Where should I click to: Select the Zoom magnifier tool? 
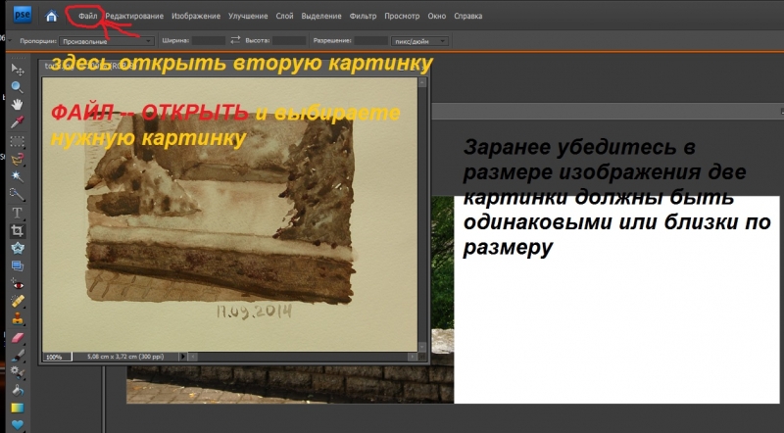point(17,87)
